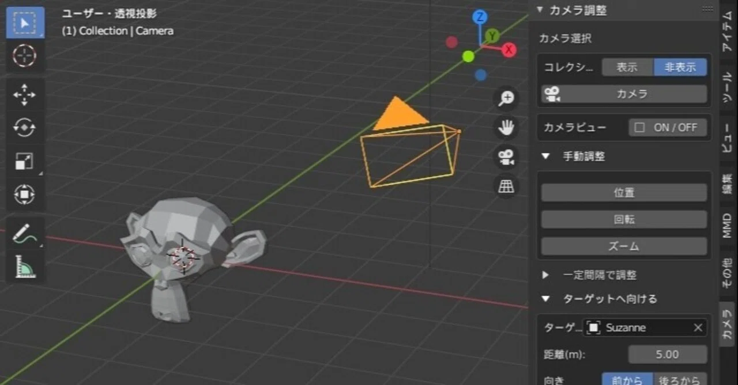The width and height of the screenshot is (738, 385).
Task: Select the Cursor tool
Action: (24, 55)
